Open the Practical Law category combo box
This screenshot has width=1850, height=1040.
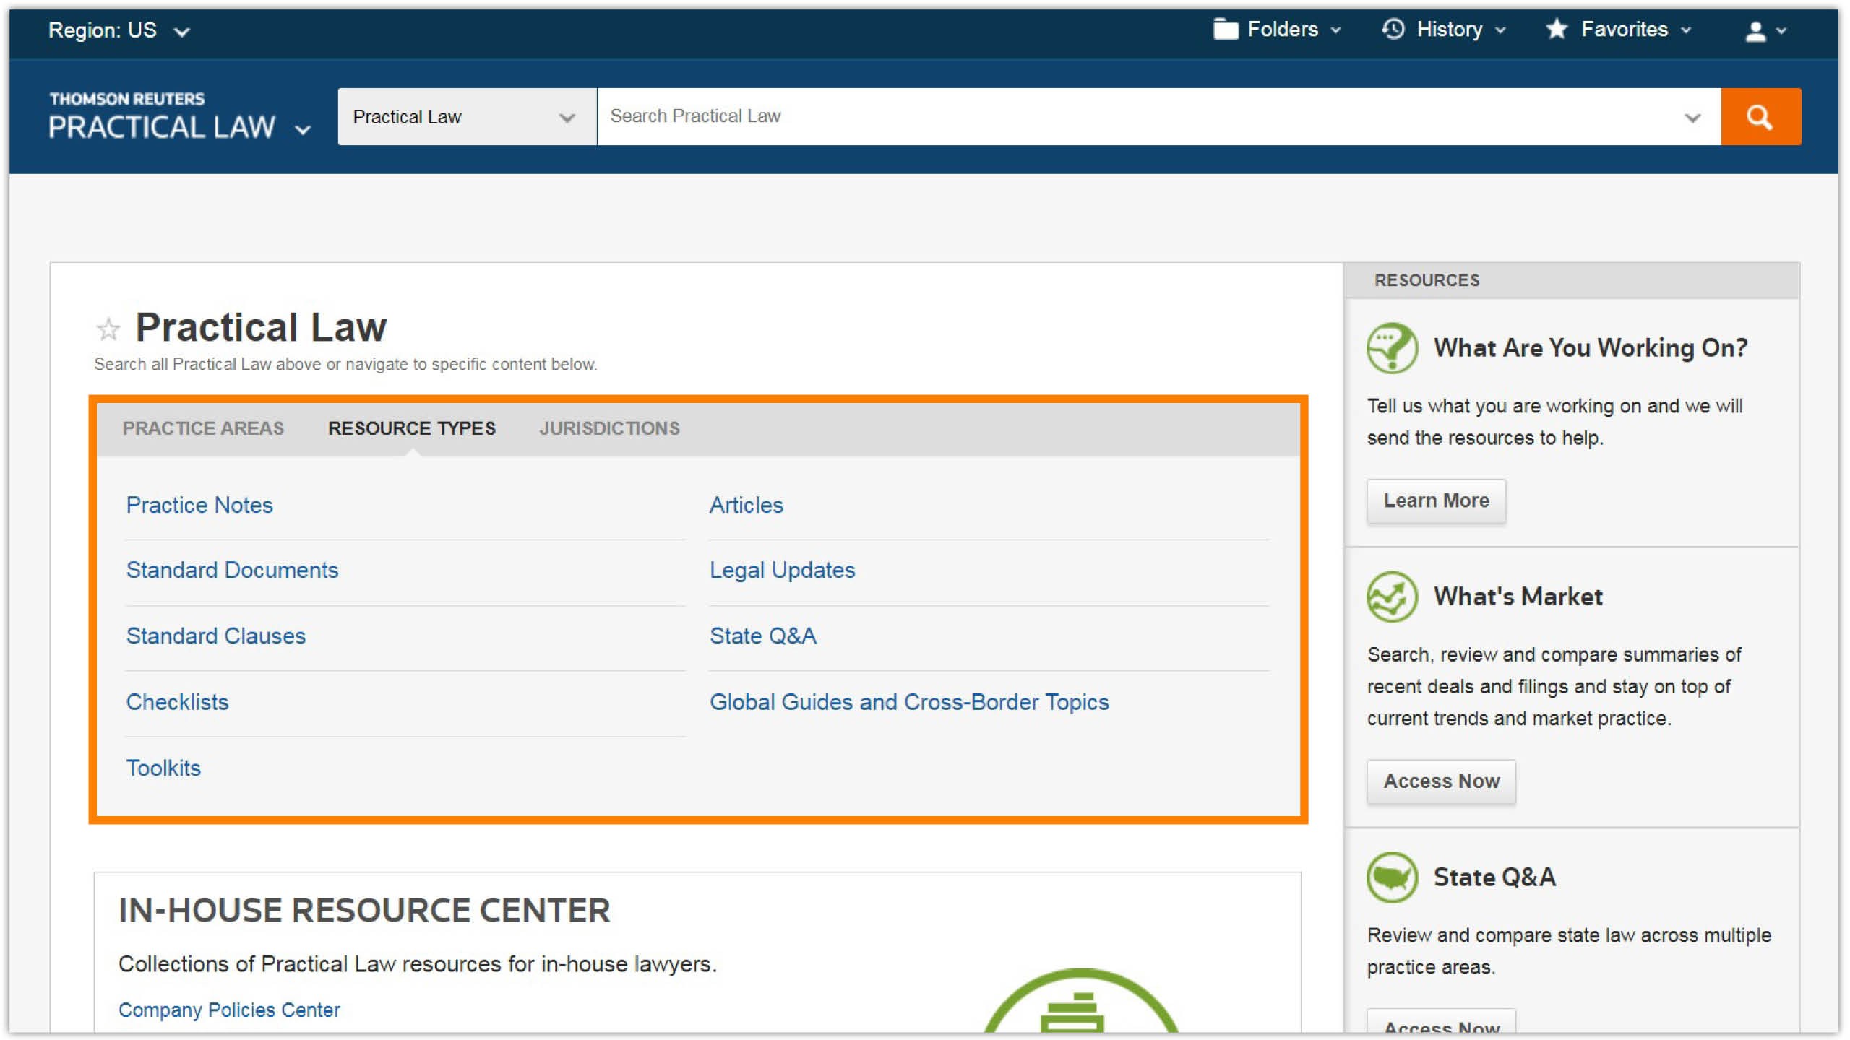pos(467,117)
